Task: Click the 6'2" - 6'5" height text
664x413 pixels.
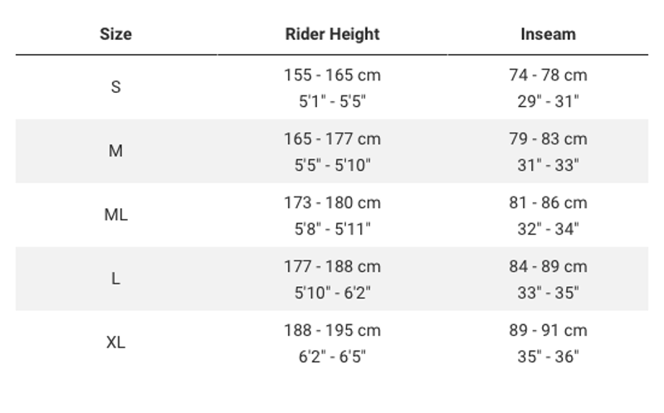Action: (x=332, y=357)
